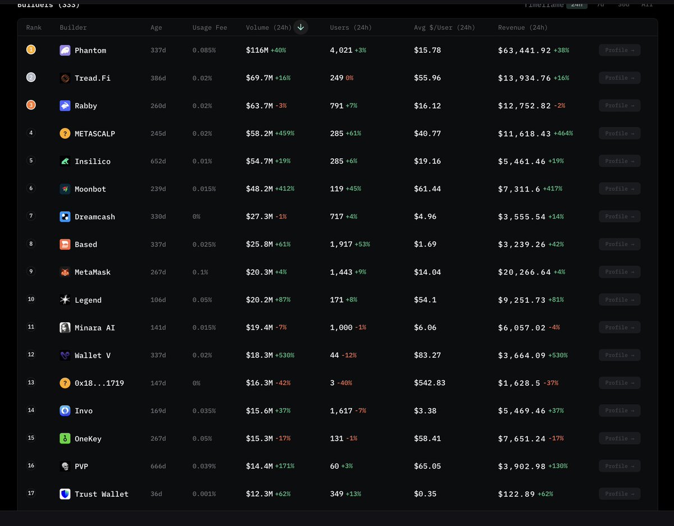Click the Rabby builder logo icon
Image resolution: width=674 pixels, height=526 pixels.
click(x=65, y=106)
